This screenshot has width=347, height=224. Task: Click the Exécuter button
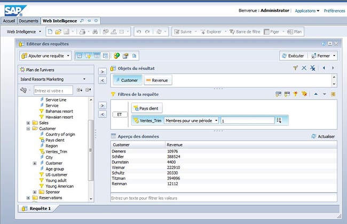(293, 56)
